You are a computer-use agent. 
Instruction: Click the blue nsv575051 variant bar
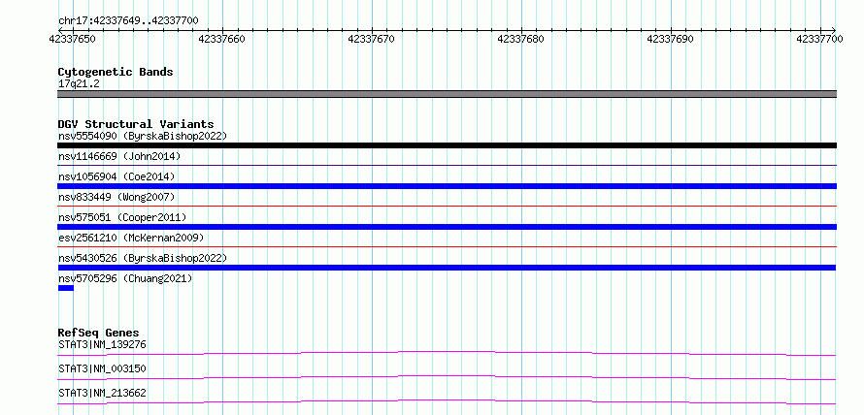[x=447, y=227]
